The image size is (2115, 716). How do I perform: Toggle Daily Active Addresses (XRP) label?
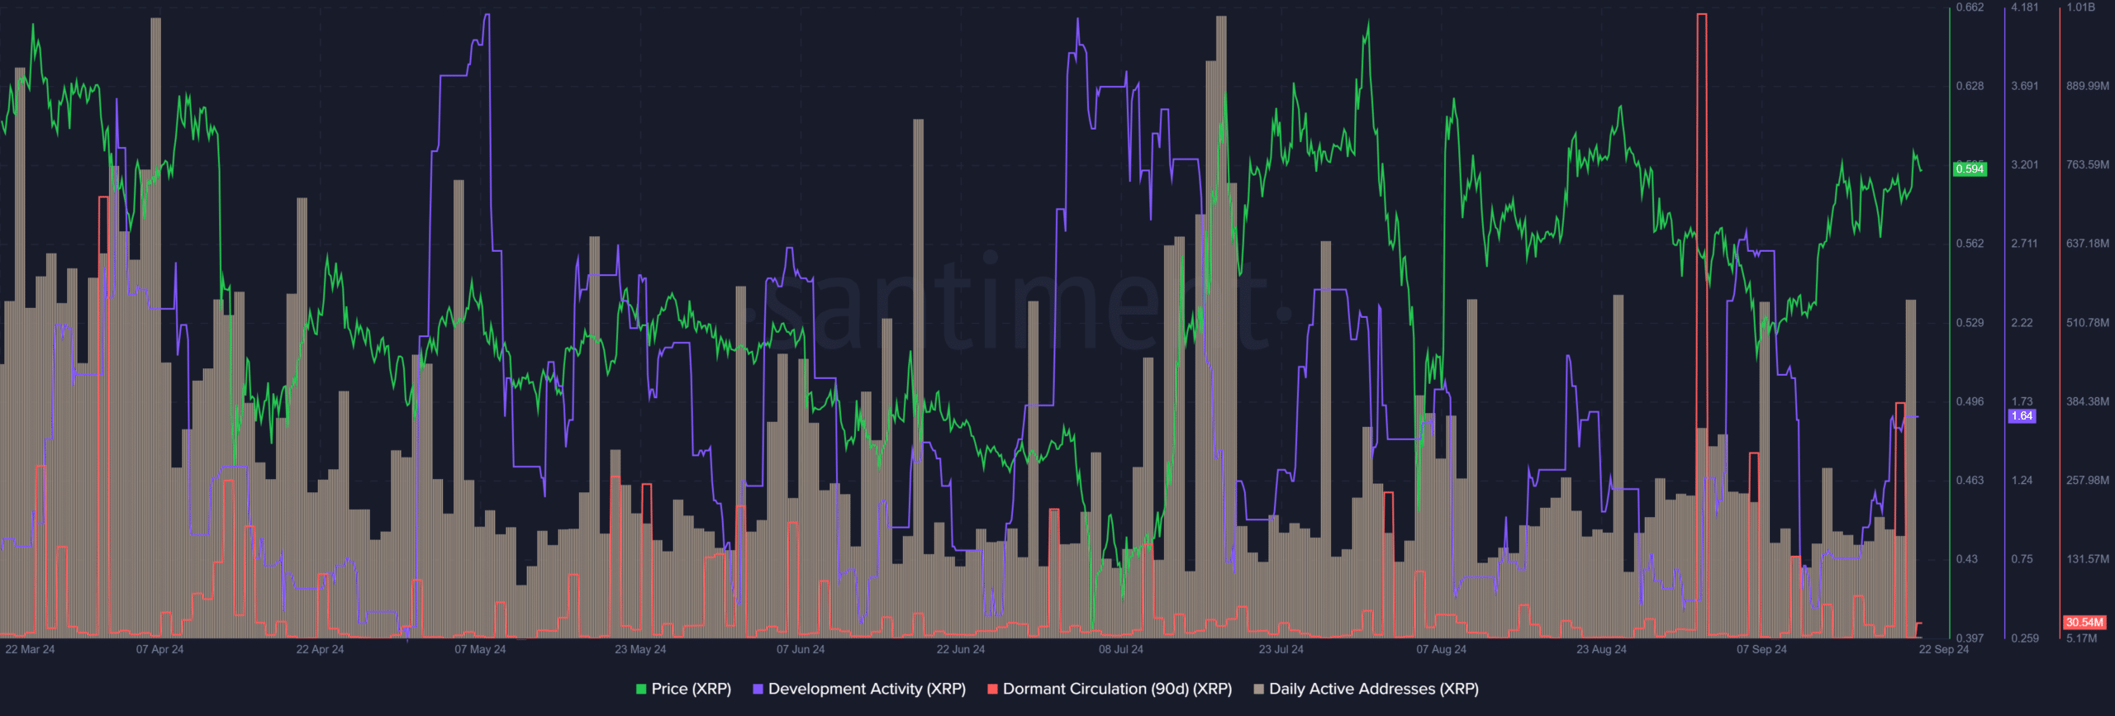click(1374, 689)
